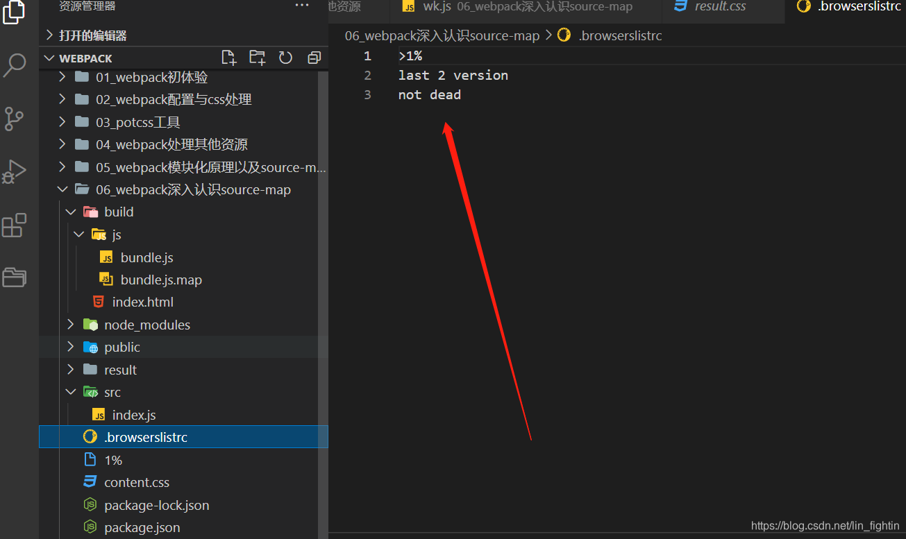Collapse the src folder chevron
This screenshot has height=539, width=906.
(x=71, y=392)
